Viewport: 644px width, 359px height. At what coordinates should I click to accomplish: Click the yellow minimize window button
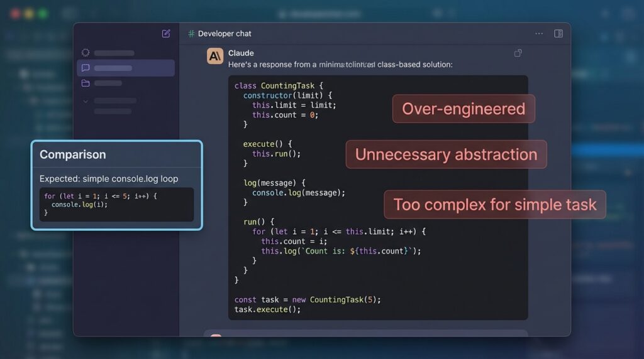29,14
